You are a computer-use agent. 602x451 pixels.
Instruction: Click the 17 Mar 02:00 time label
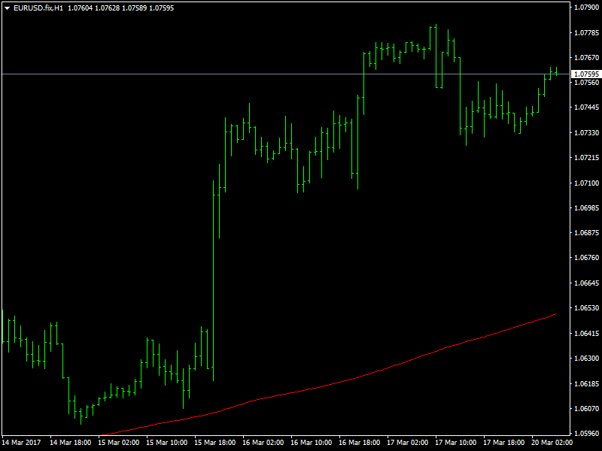(x=407, y=443)
